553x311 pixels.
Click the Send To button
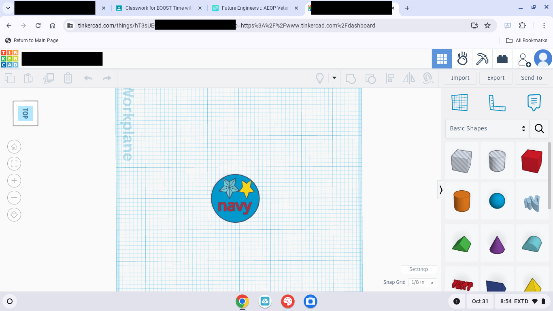(532, 78)
